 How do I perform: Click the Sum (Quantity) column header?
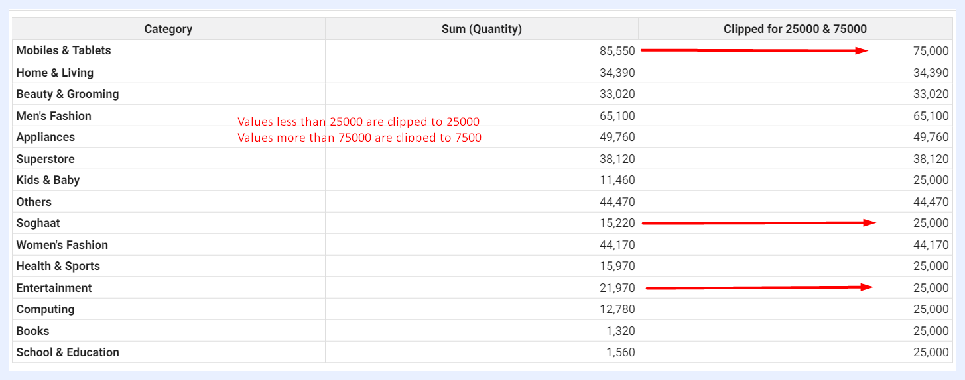pos(482,29)
